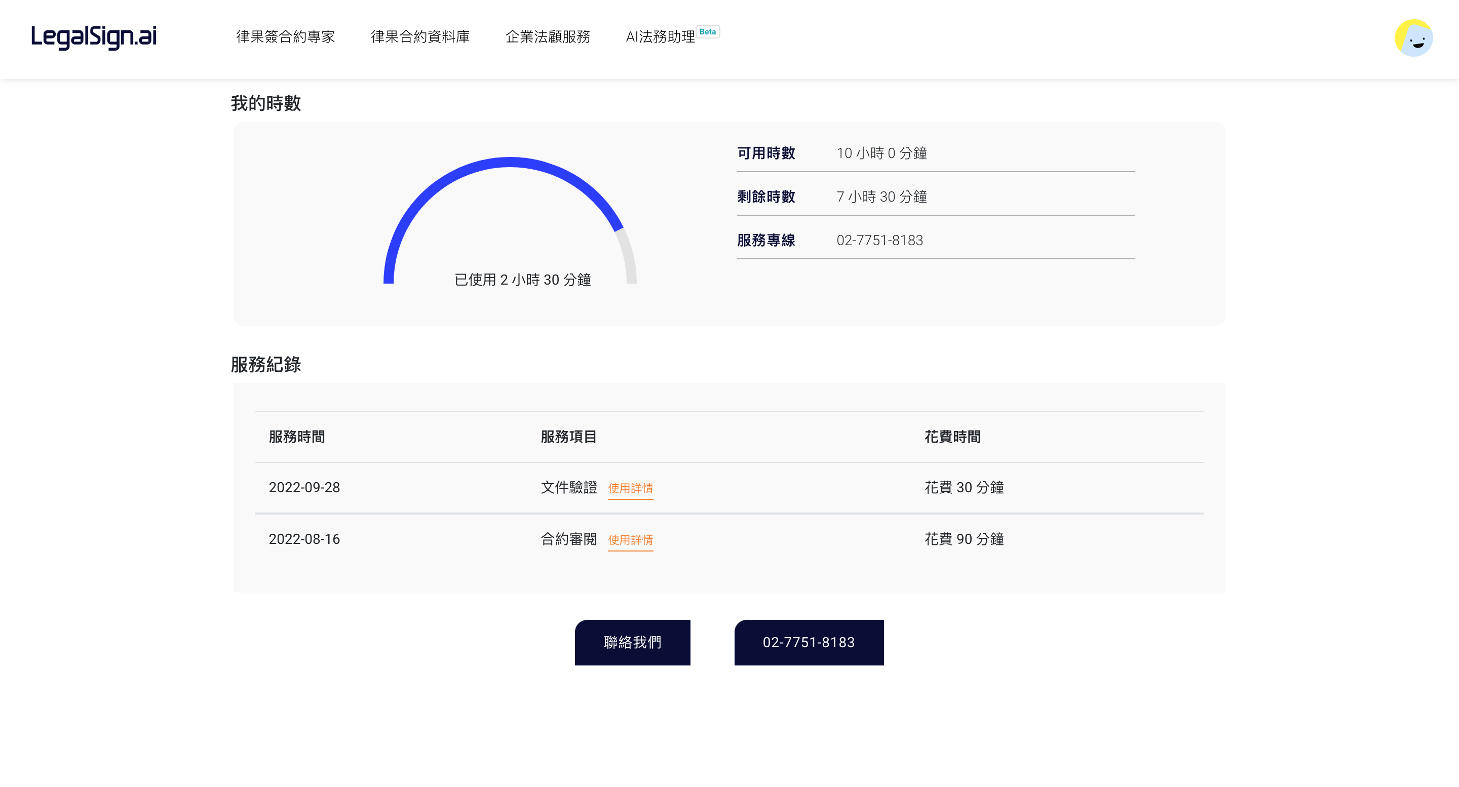
Task: View 使用詳情 for 文件驗證 record
Action: tap(630, 488)
